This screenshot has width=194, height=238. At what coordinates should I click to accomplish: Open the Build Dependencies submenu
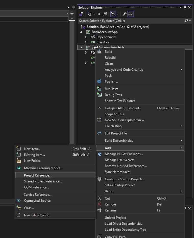(x=140, y=141)
